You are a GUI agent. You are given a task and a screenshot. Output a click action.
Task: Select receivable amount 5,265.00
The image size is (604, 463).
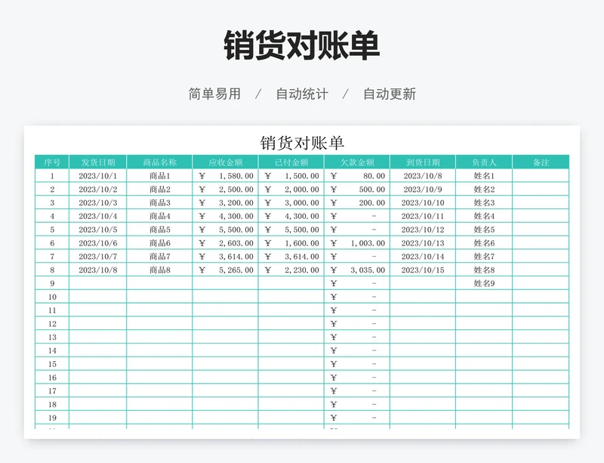[x=225, y=270]
